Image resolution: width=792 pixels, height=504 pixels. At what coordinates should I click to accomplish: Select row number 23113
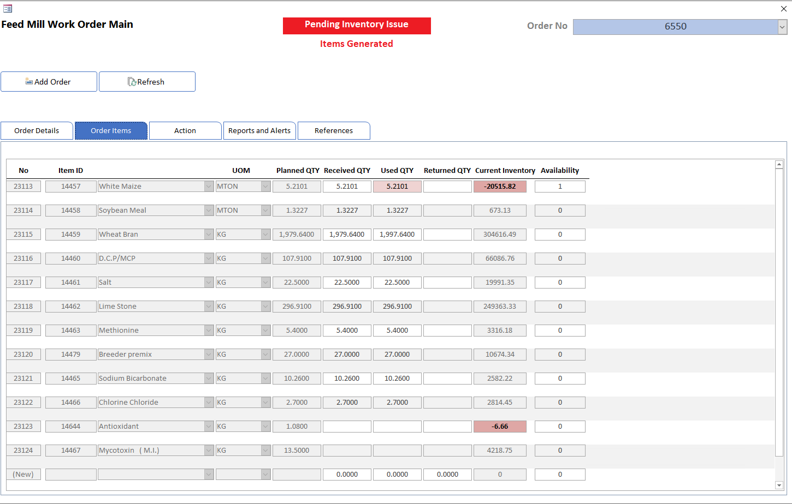tap(23, 187)
